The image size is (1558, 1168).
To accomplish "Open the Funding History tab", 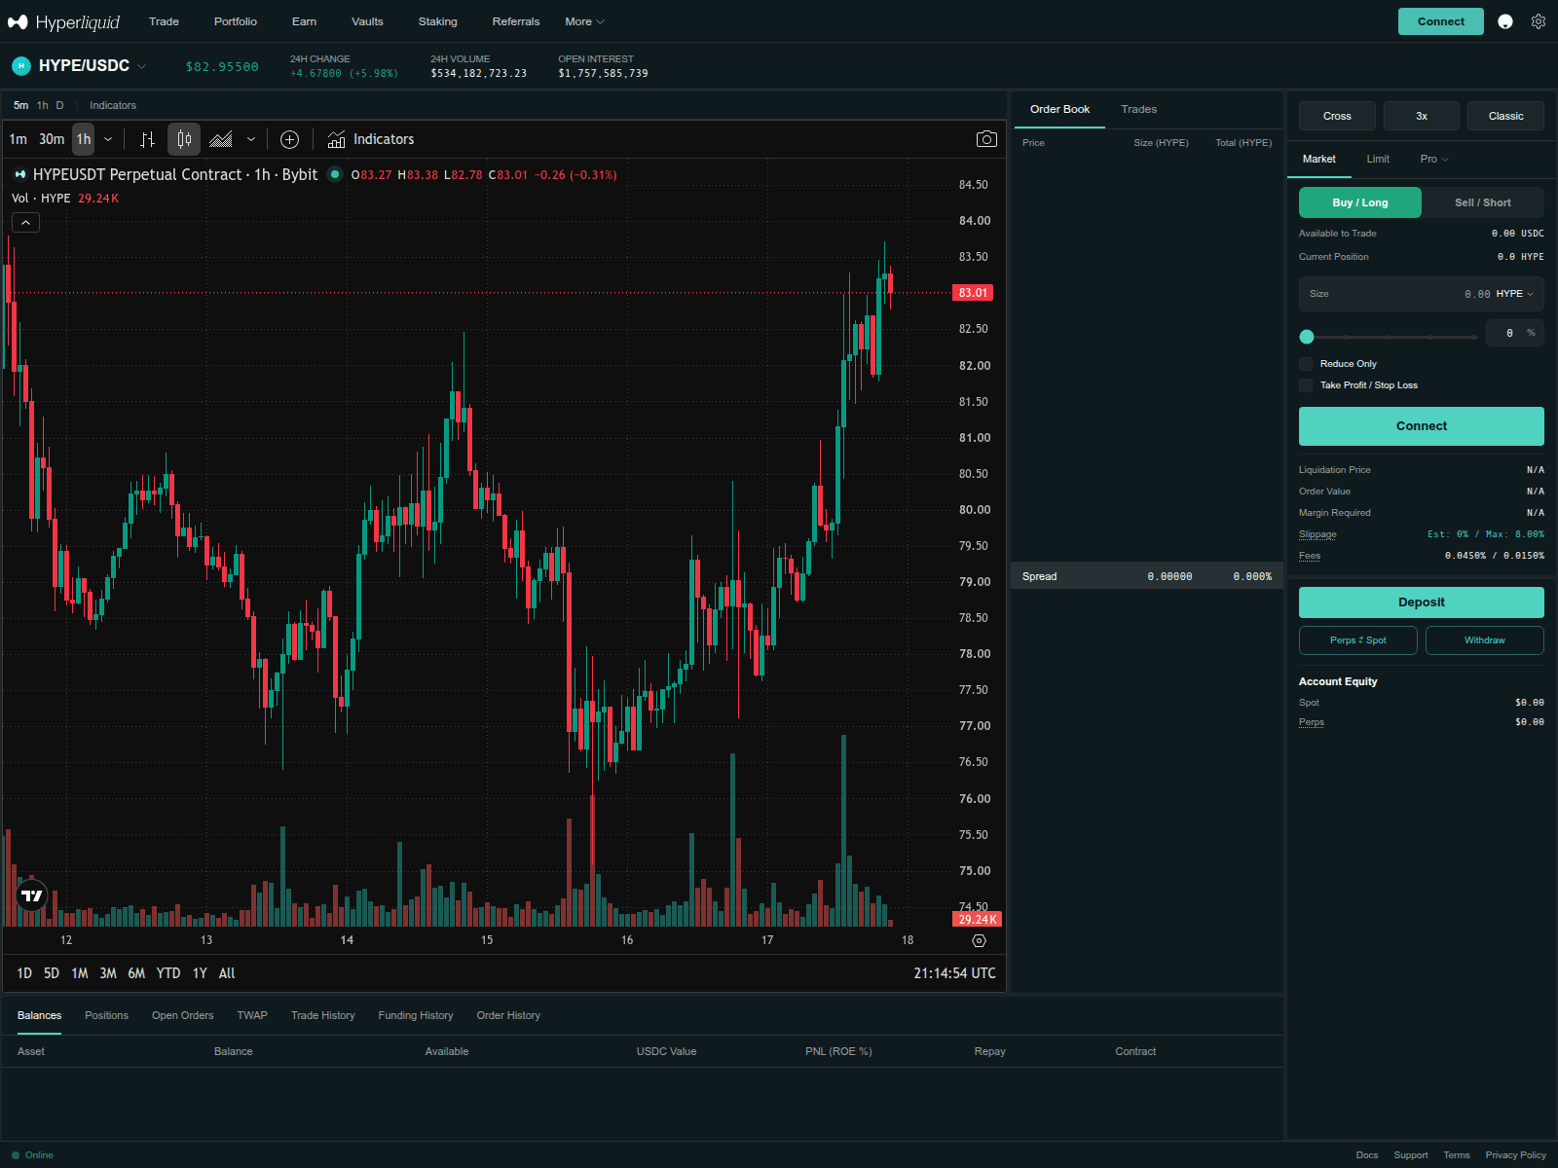I will click(x=416, y=1015).
